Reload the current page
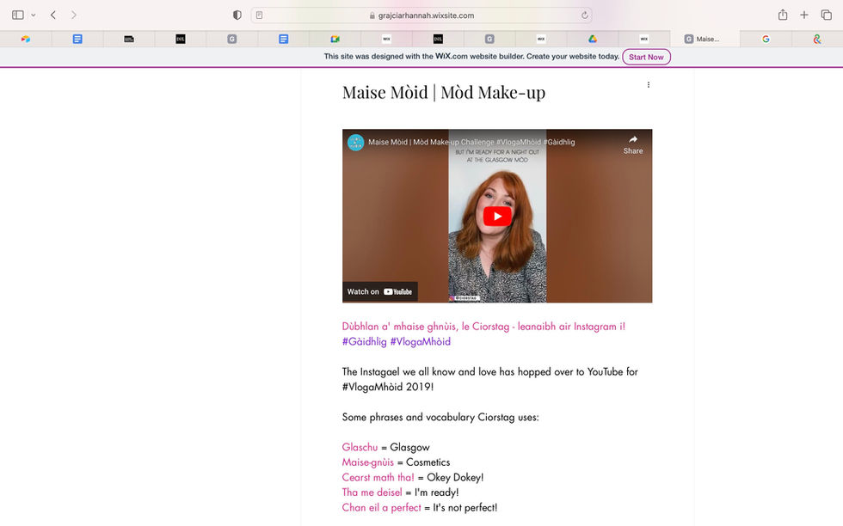843x526 pixels. coord(584,15)
